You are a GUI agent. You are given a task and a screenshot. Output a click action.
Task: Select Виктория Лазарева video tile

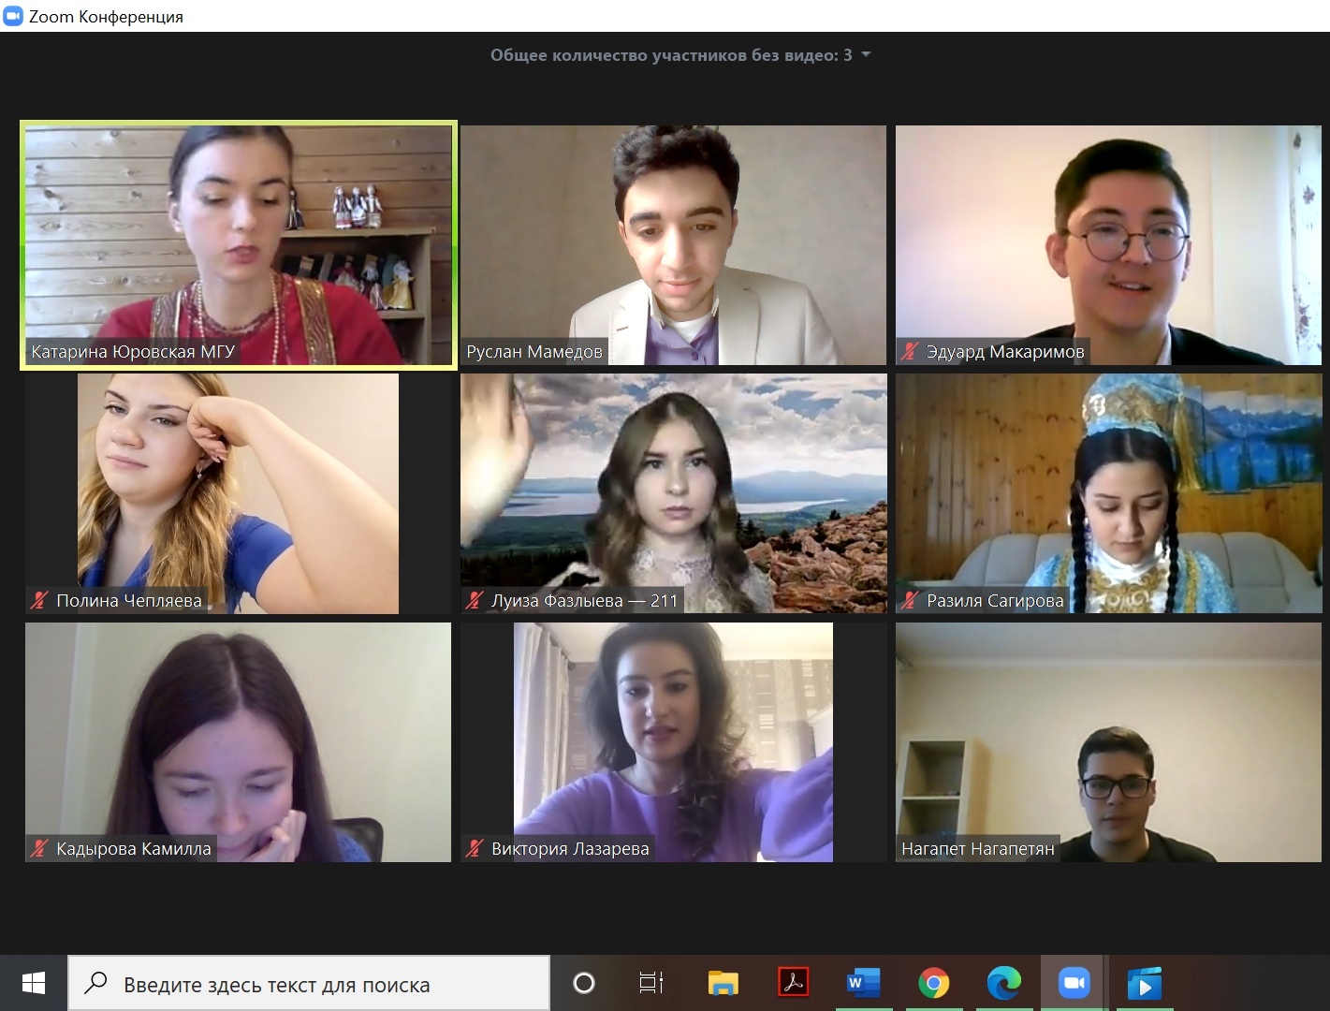tap(673, 742)
